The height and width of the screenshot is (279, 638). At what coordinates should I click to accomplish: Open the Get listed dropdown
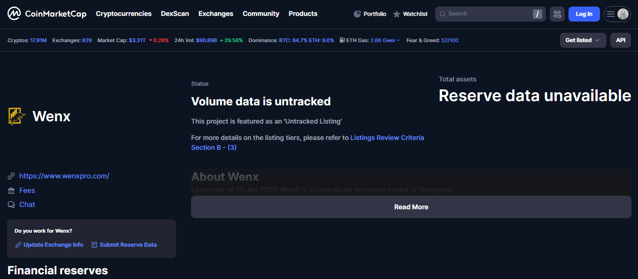(x=583, y=40)
